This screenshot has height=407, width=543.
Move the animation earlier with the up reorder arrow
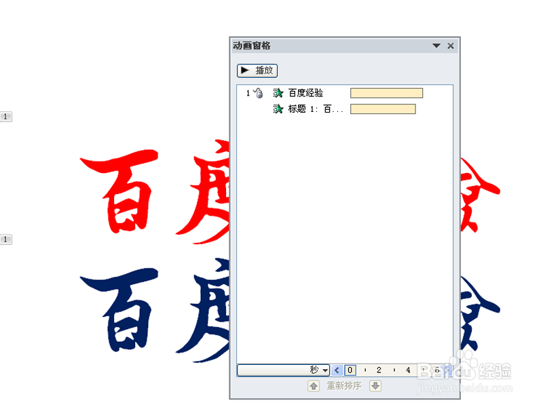pos(314,385)
